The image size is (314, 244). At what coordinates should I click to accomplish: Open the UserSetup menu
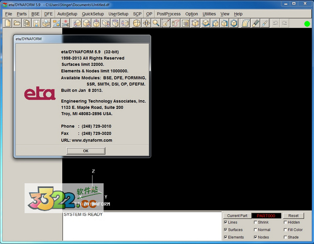118,14
